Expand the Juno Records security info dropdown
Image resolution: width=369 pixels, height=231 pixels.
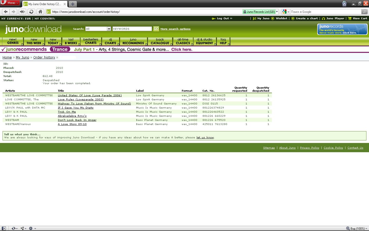point(277,12)
